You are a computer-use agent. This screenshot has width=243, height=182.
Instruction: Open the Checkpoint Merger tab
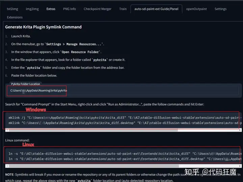coord(98,9)
